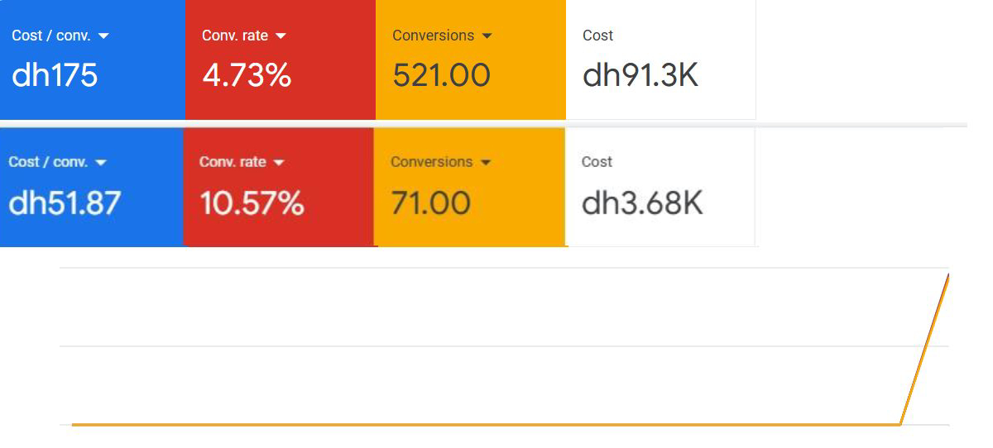Click the blue card value dh51.87

pyautogui.click(x=65, y=203)
